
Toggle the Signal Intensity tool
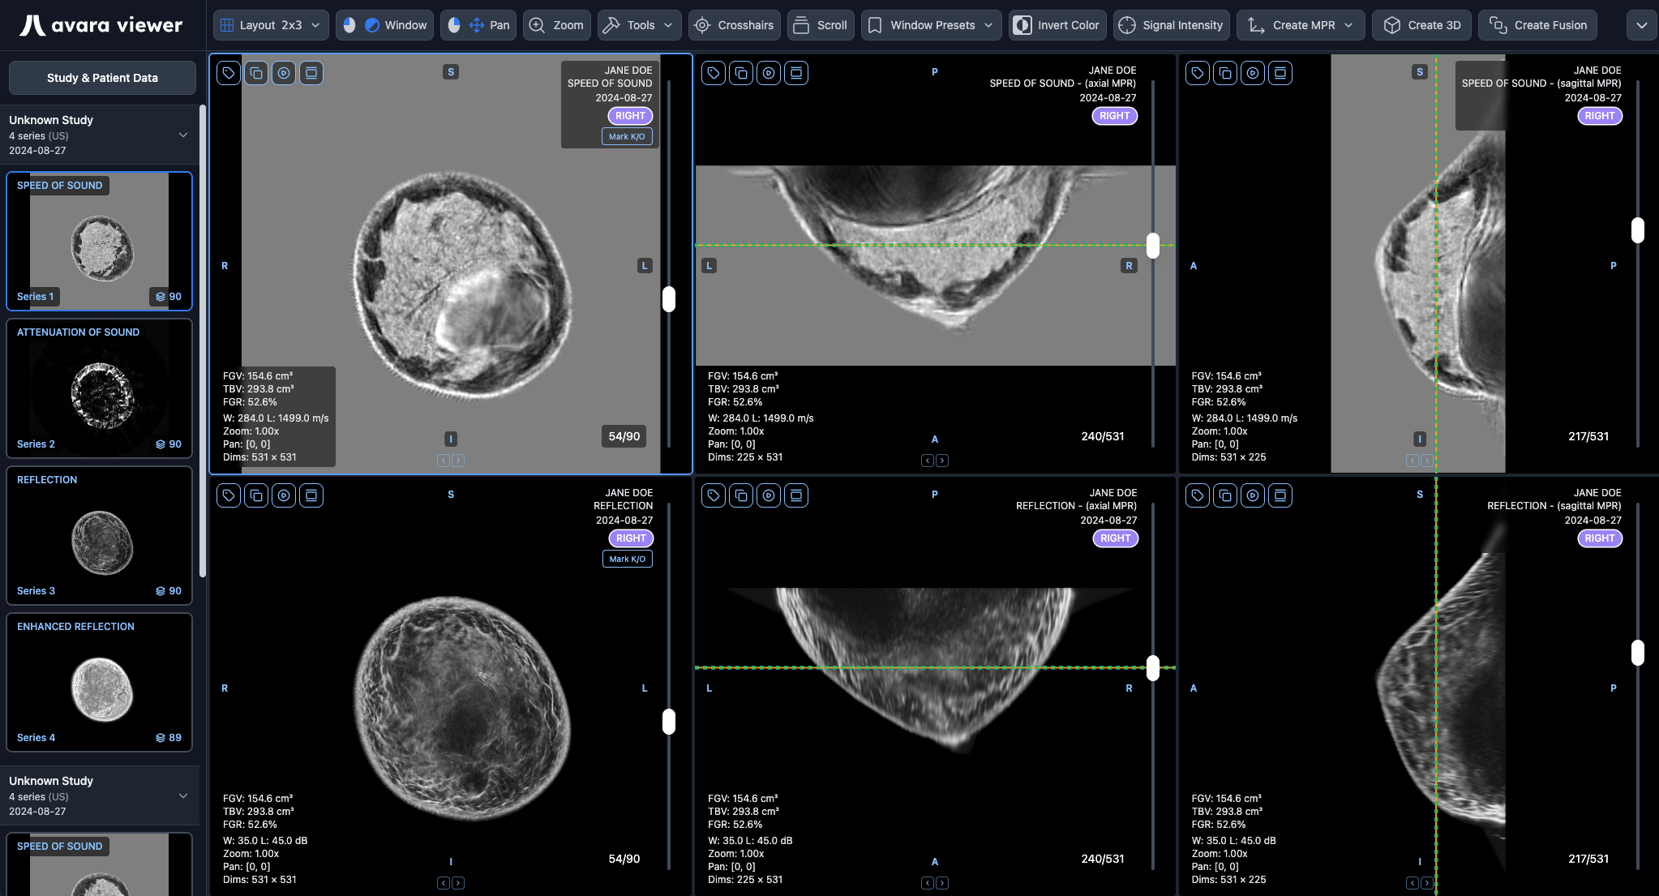(1171, 25)
